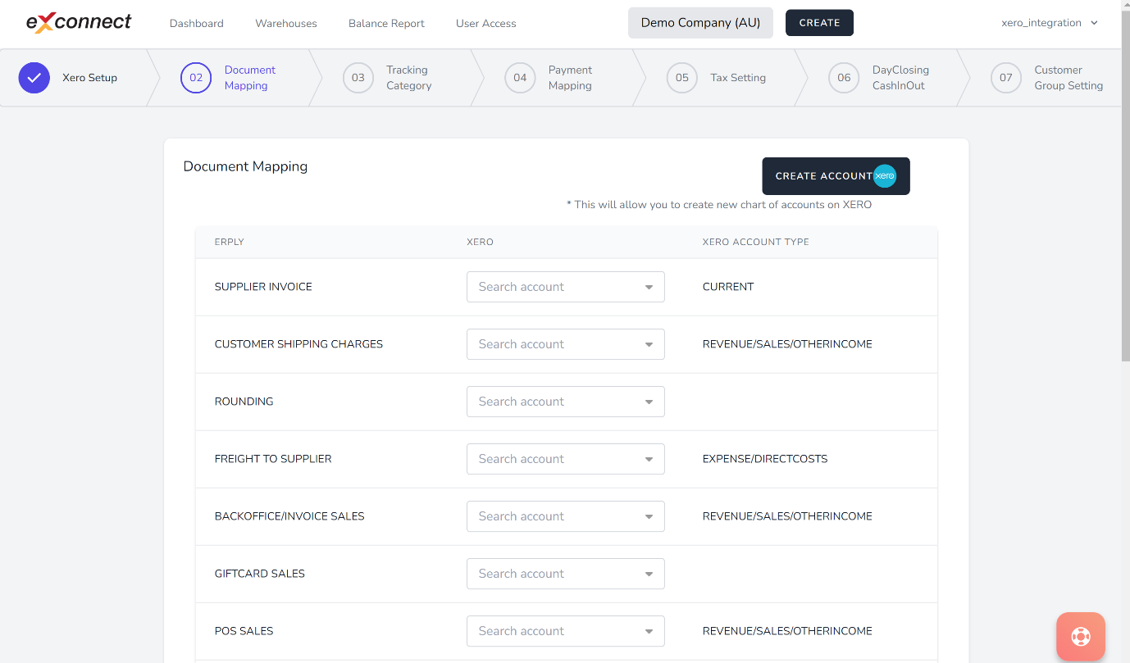Open the support lifebuoy chat button
The image size is (1130, 663).
[x=1081, y=636]
